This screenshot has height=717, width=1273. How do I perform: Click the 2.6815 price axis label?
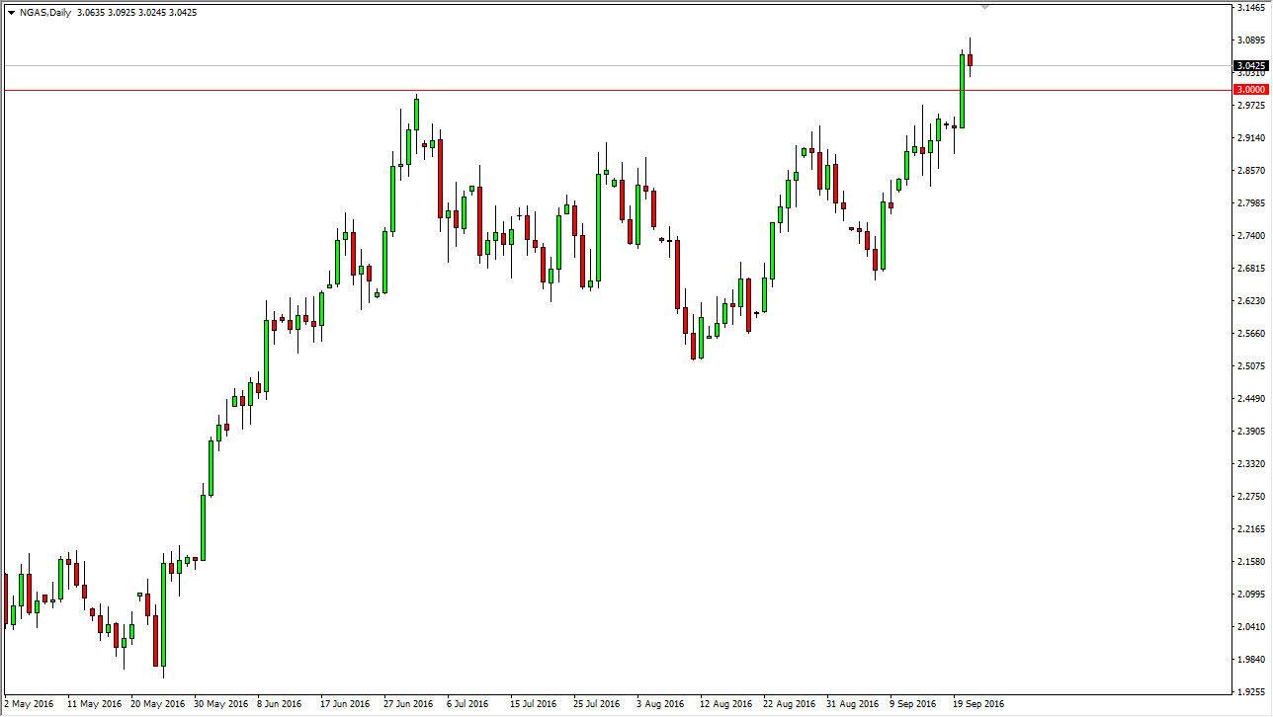(1250, 268)
